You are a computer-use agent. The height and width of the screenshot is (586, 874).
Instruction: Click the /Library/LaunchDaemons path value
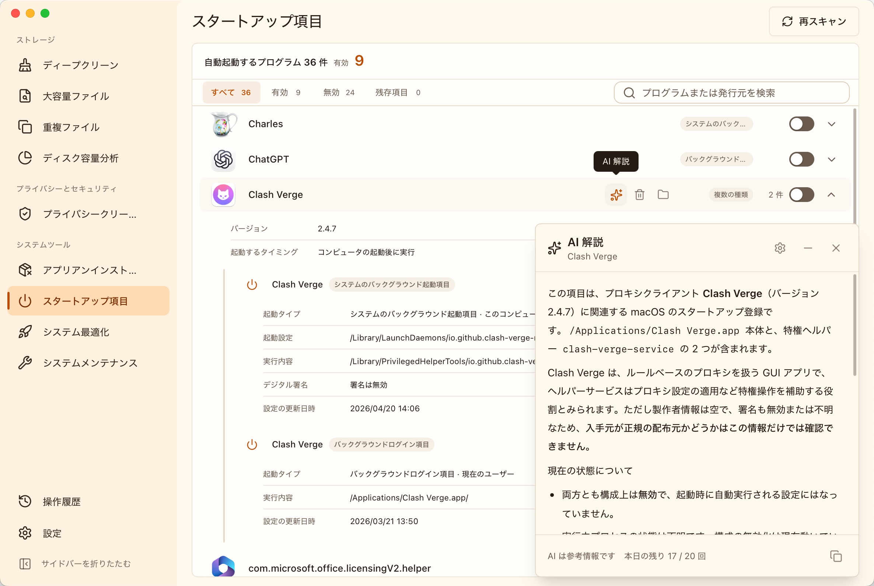tap(443, 338)
